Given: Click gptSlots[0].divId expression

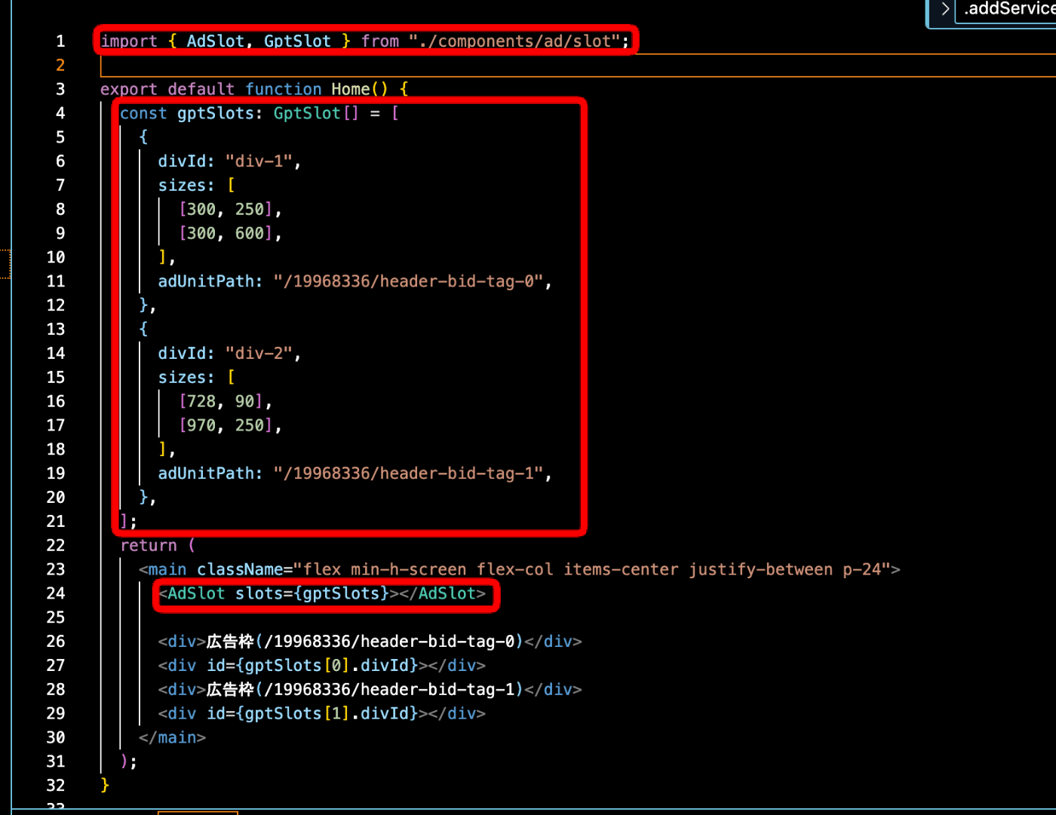Looking at the screenshot, I should [331, 666].
